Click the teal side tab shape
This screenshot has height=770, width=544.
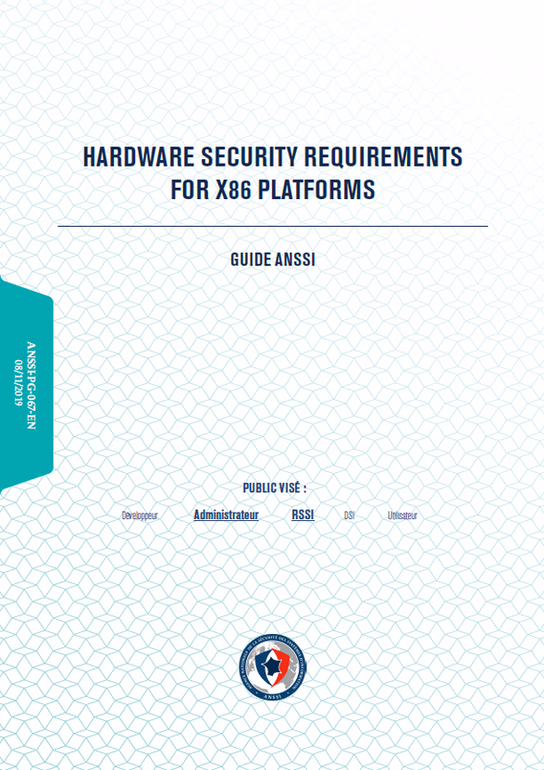pos(27,383)
